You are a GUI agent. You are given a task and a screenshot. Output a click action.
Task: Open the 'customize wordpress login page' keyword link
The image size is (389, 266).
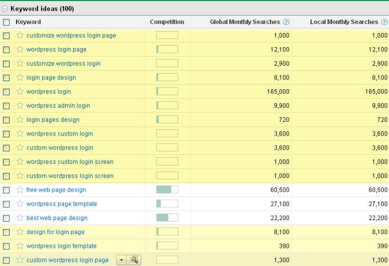(x=71, y=36)
